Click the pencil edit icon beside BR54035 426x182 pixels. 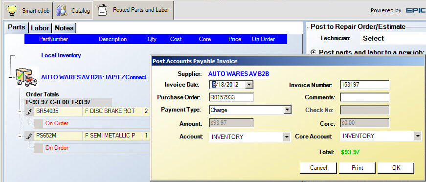coord(29,112)
